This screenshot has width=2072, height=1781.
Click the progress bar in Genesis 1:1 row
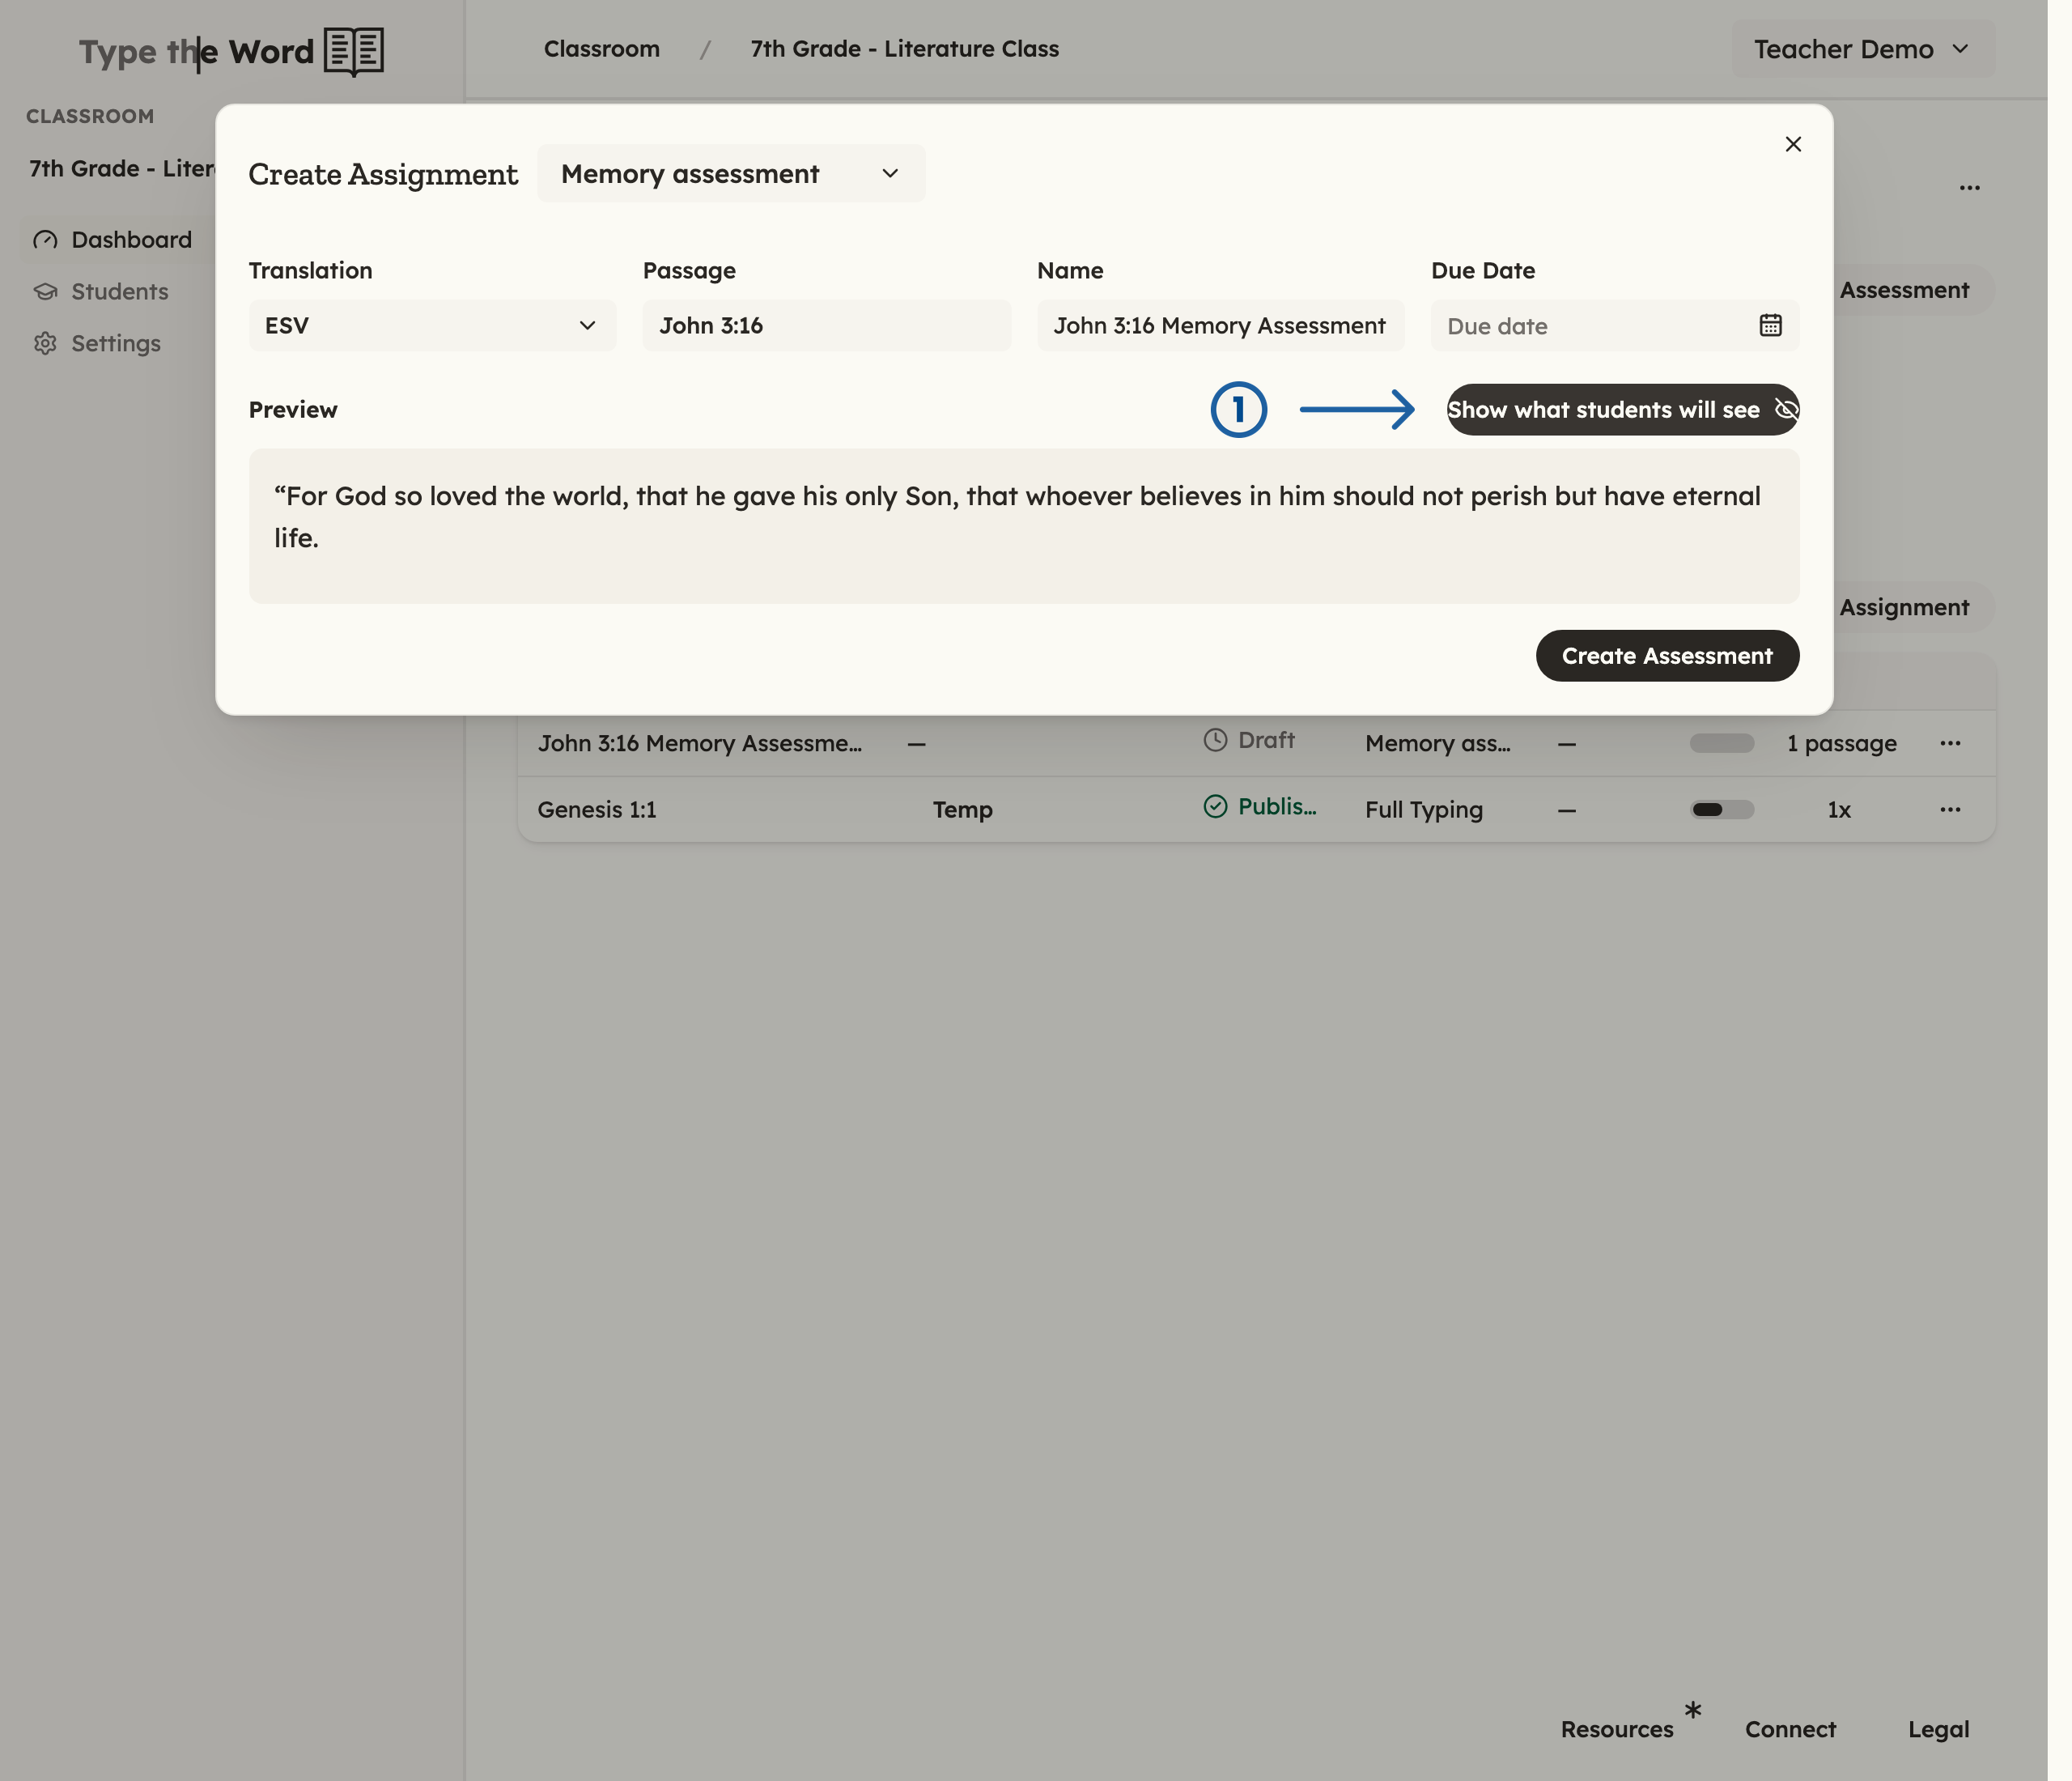click(1722, 809)
